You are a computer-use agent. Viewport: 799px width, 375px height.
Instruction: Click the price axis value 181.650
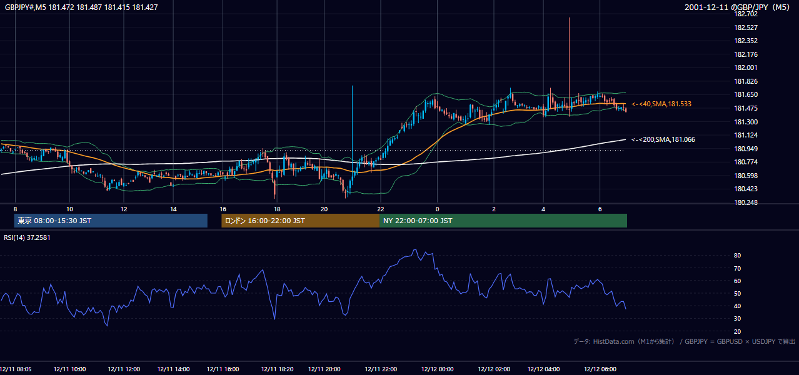tap(746, 95)
